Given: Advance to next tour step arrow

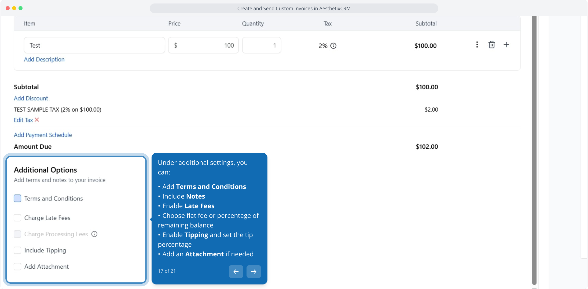Looking at the screenshot, I should 253,272.
